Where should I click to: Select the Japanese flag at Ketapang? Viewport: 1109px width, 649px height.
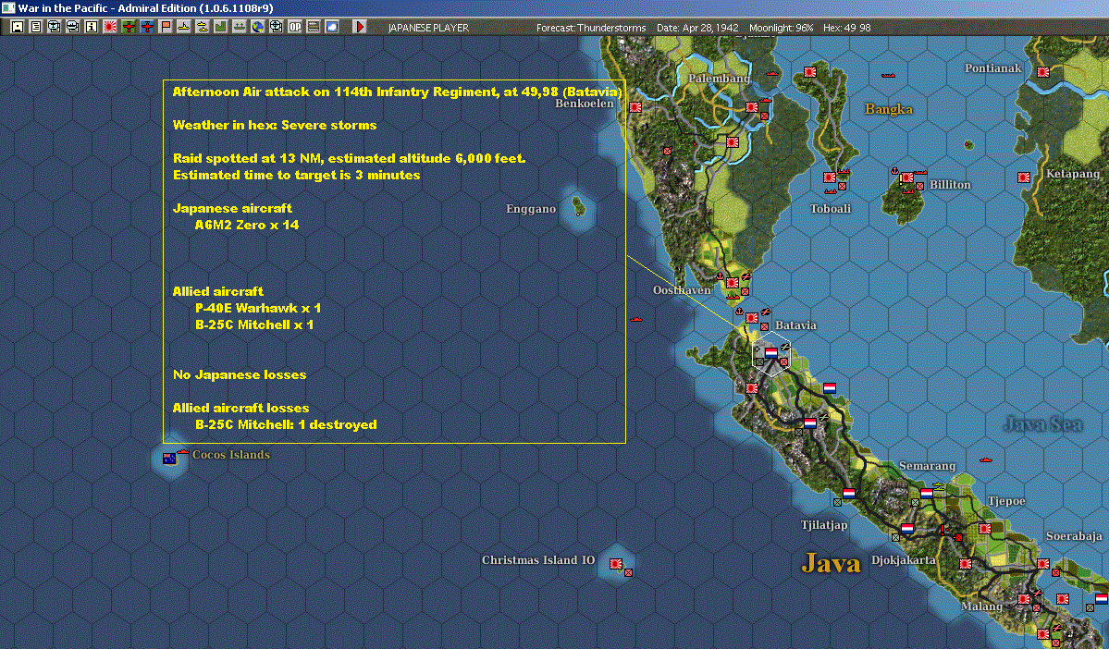coord(1023,178)
